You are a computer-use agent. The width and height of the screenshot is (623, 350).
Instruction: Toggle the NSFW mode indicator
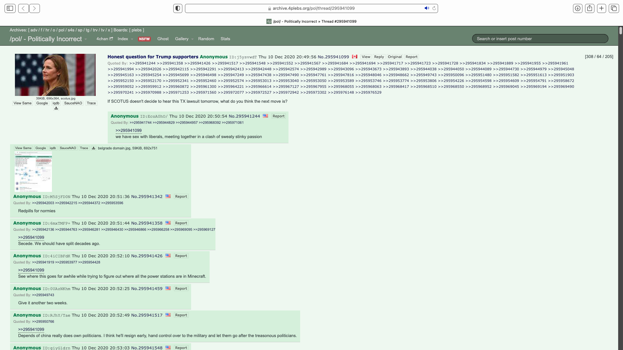pos(144,39)
